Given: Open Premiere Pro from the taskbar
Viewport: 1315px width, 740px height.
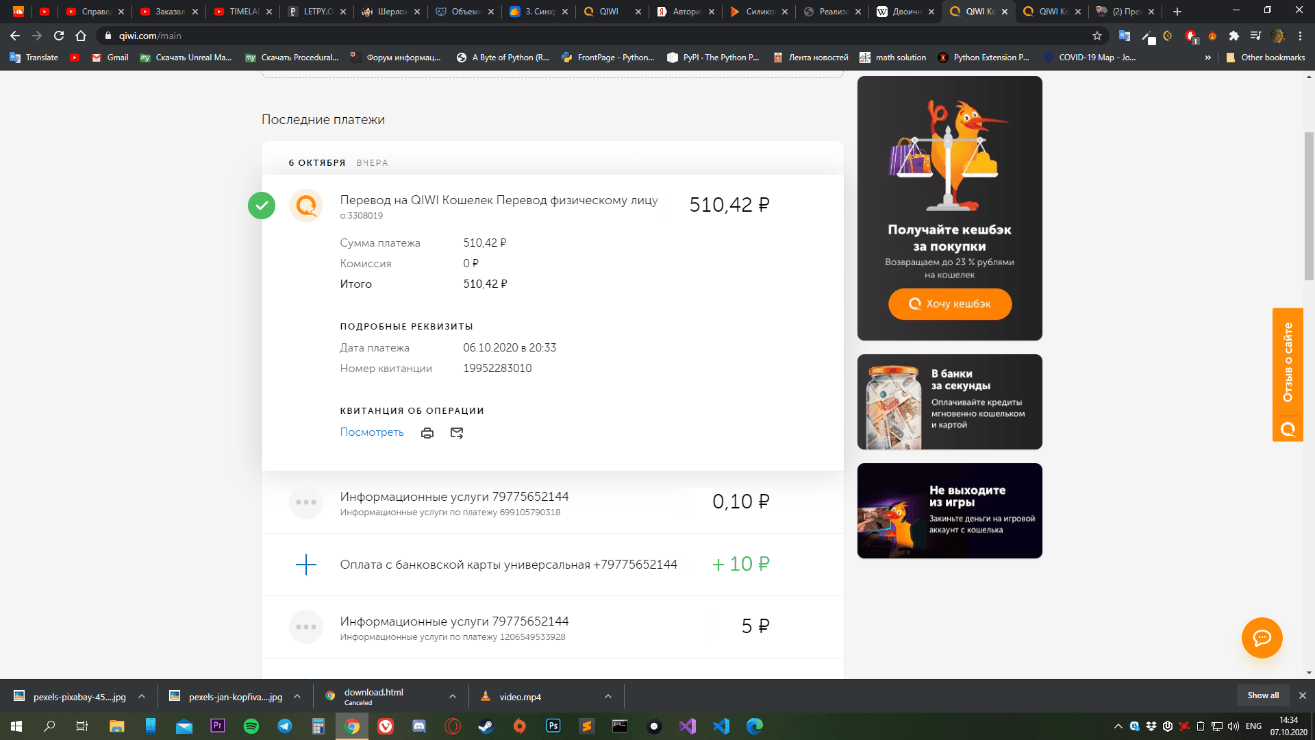Looking at the screenshot, I should click(218, 726).
